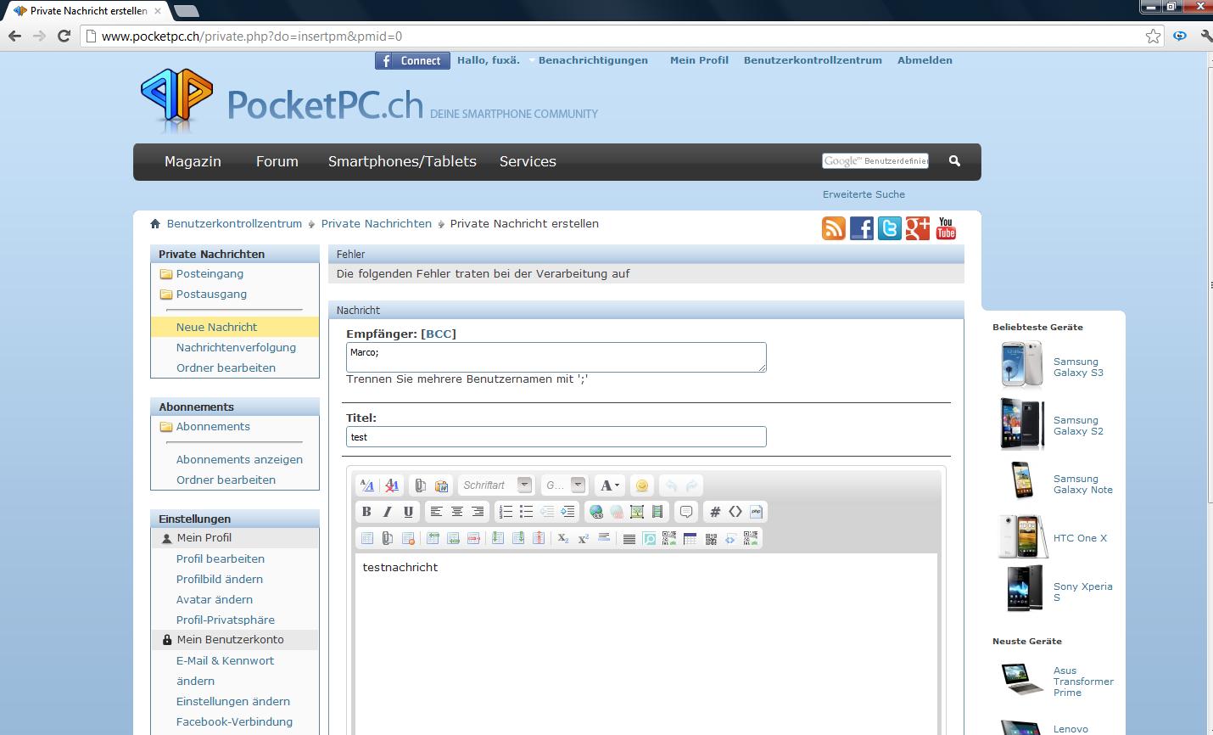This screenshot has width=1213, height=735.
Task: Wrap text in PHP tags
Action: pos(756,512)
